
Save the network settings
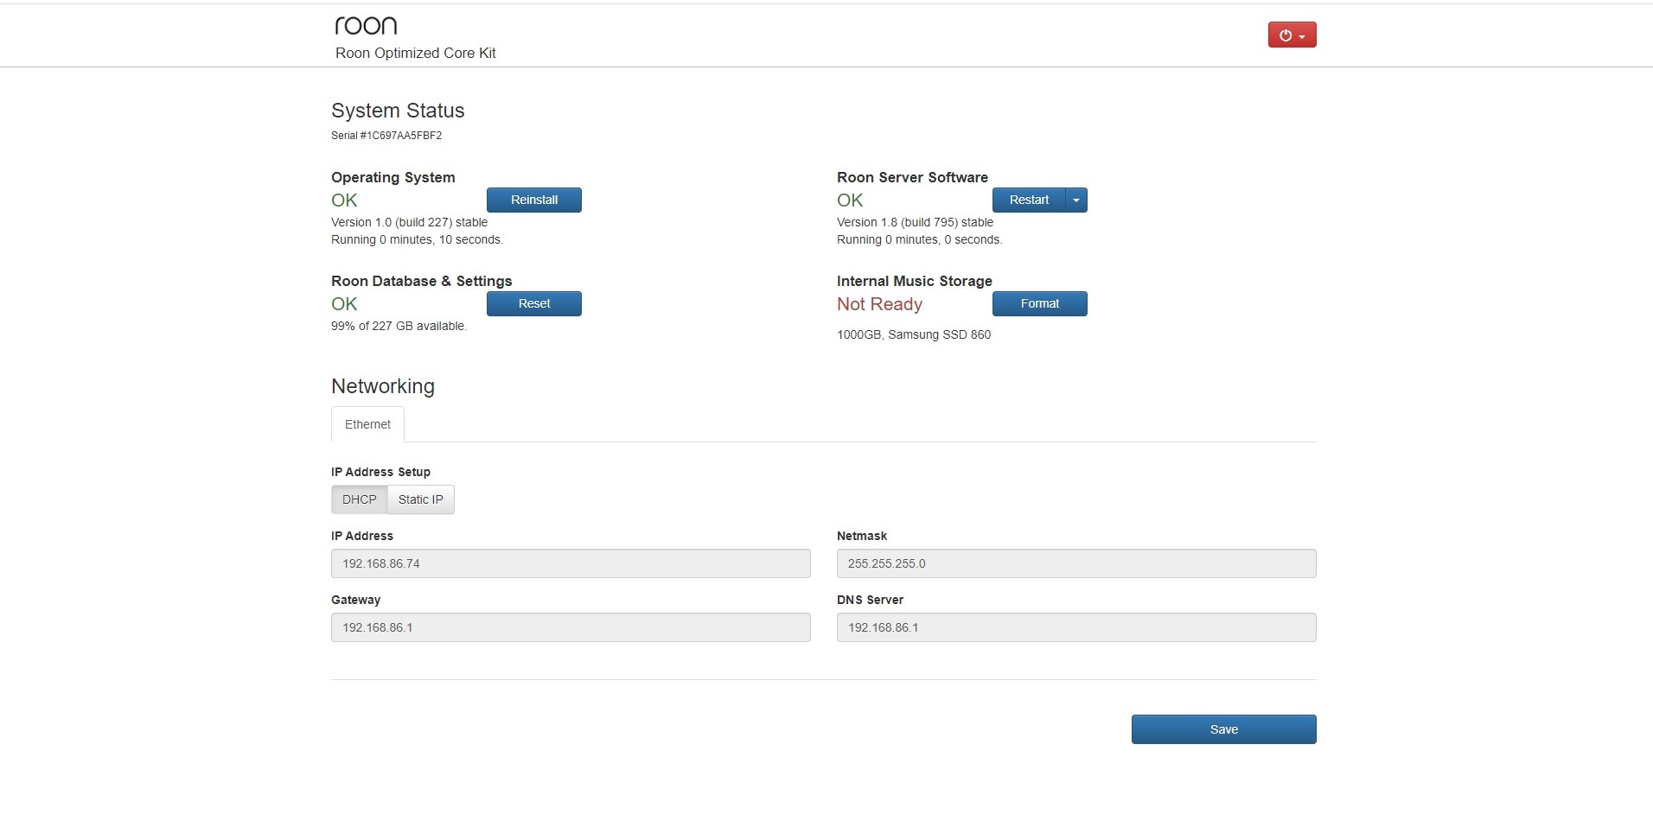tap(1224, 729)
